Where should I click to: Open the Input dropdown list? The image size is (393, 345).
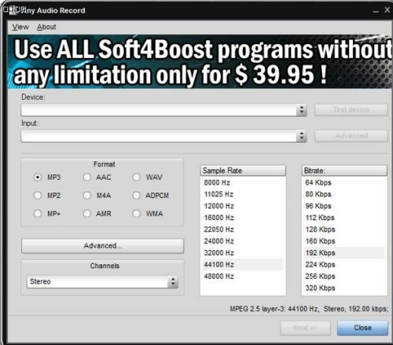click(x=163, y=136)
